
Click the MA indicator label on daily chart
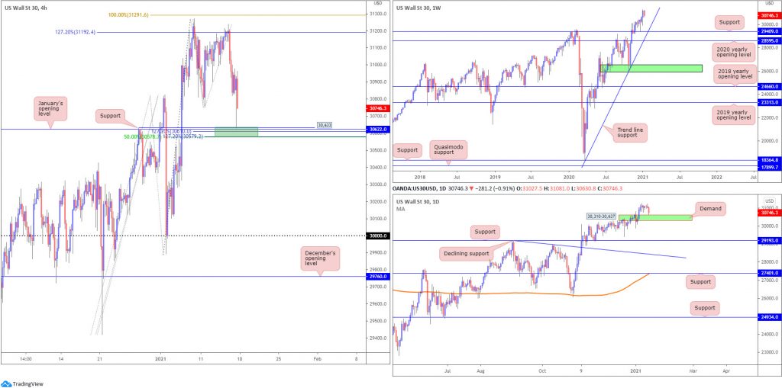click(x=400, y=209)
